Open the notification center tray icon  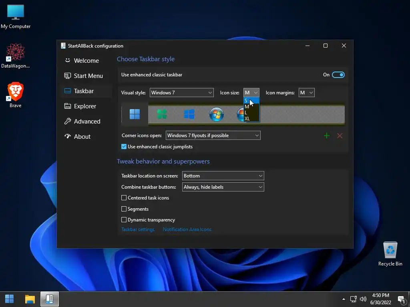click(x=401, y=299)
